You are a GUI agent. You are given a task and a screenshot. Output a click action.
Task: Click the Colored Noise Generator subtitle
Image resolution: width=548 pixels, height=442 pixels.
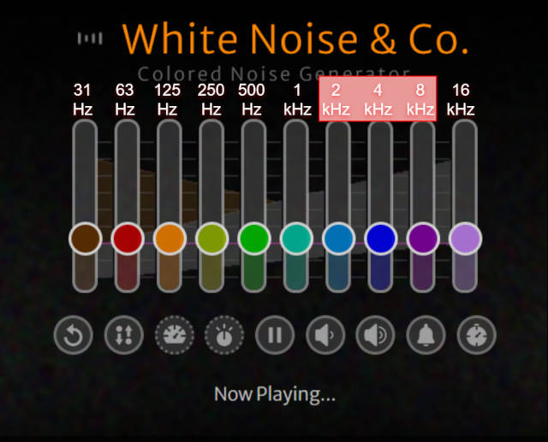[274, 74]
